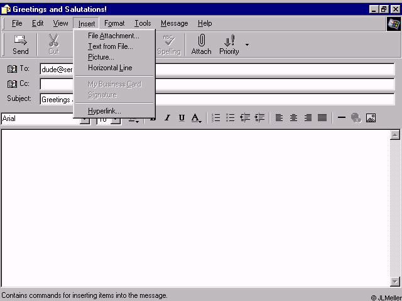Run the Spelling check tool
Image resolution: width=402 pixels, height=301 pixels.
point(169,45)
